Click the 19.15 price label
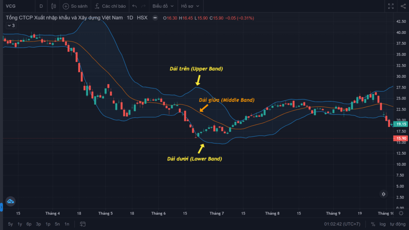Viewport: 409px width, 230px height. 401,124
